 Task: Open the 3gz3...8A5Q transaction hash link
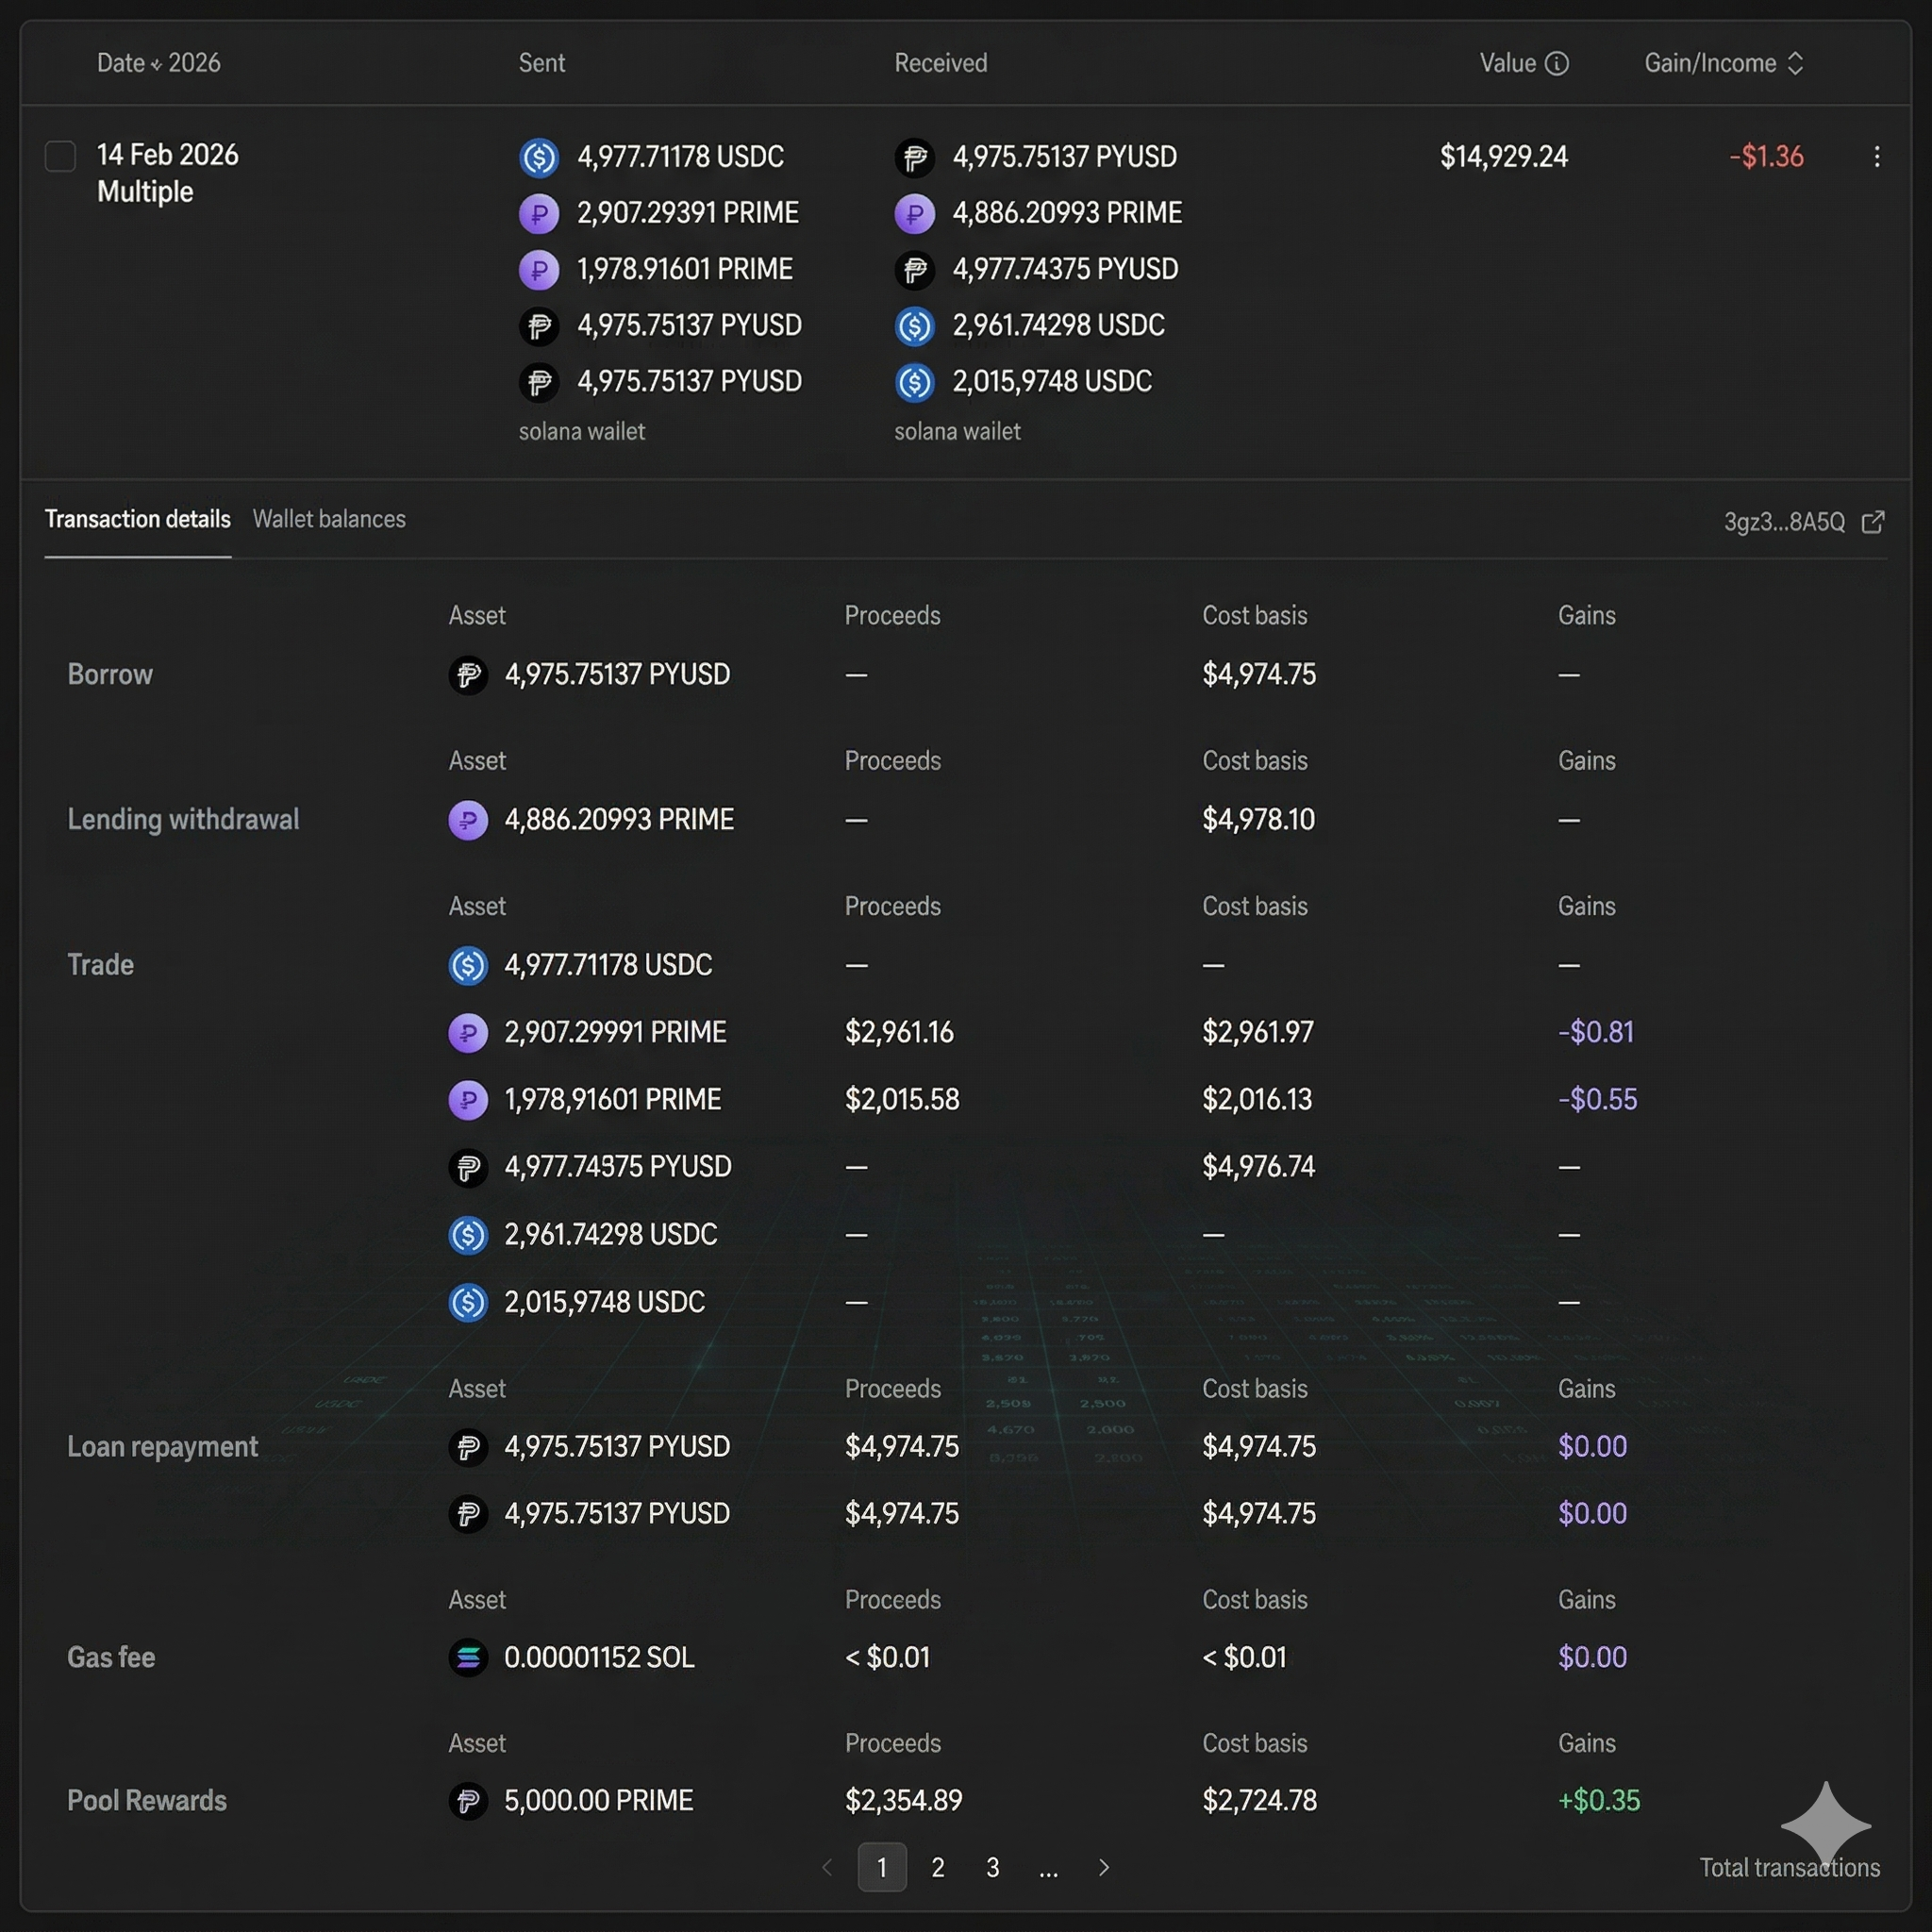[1784, 522]
